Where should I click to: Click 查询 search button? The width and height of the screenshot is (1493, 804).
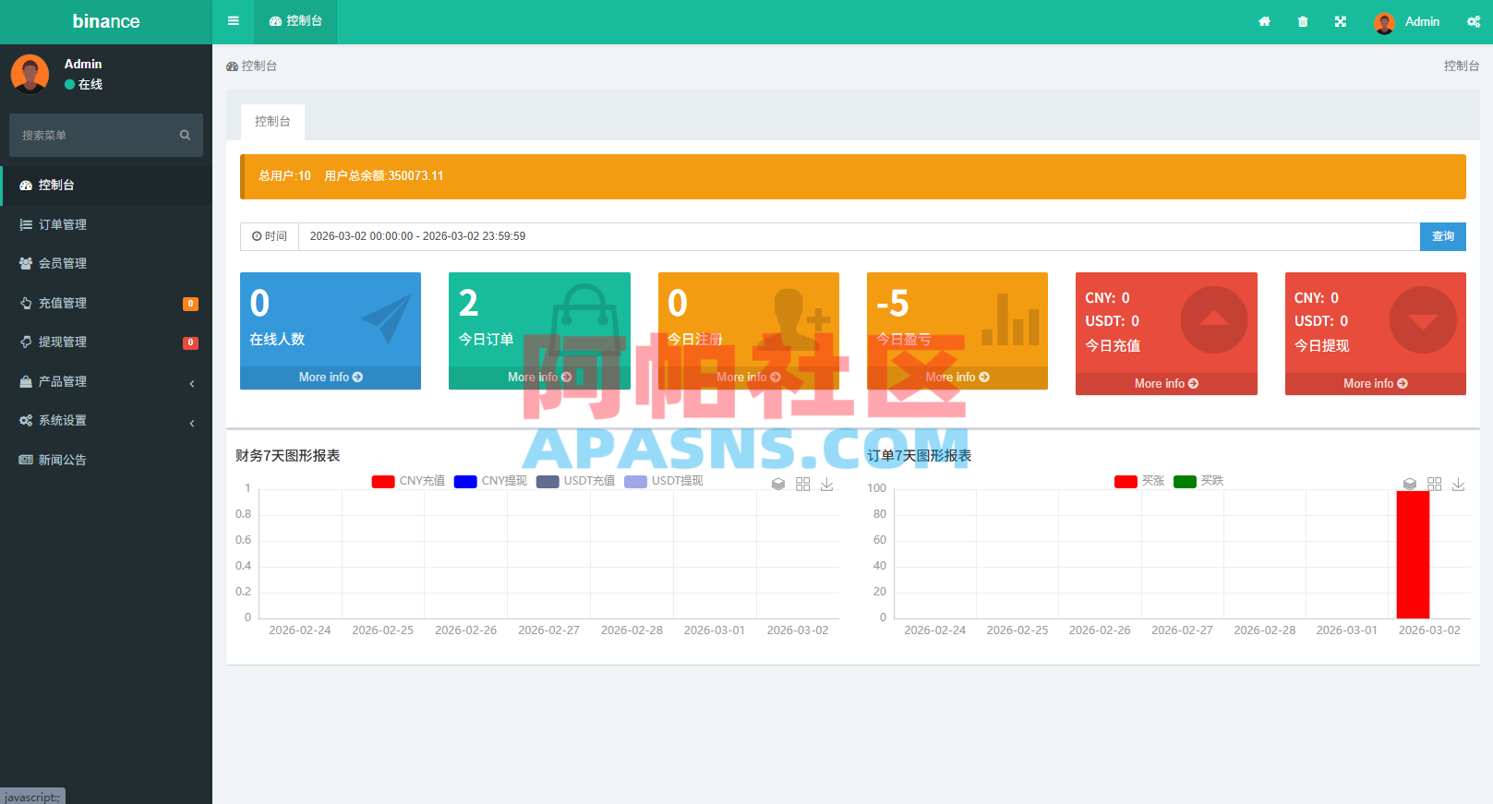coord(1443,236)
